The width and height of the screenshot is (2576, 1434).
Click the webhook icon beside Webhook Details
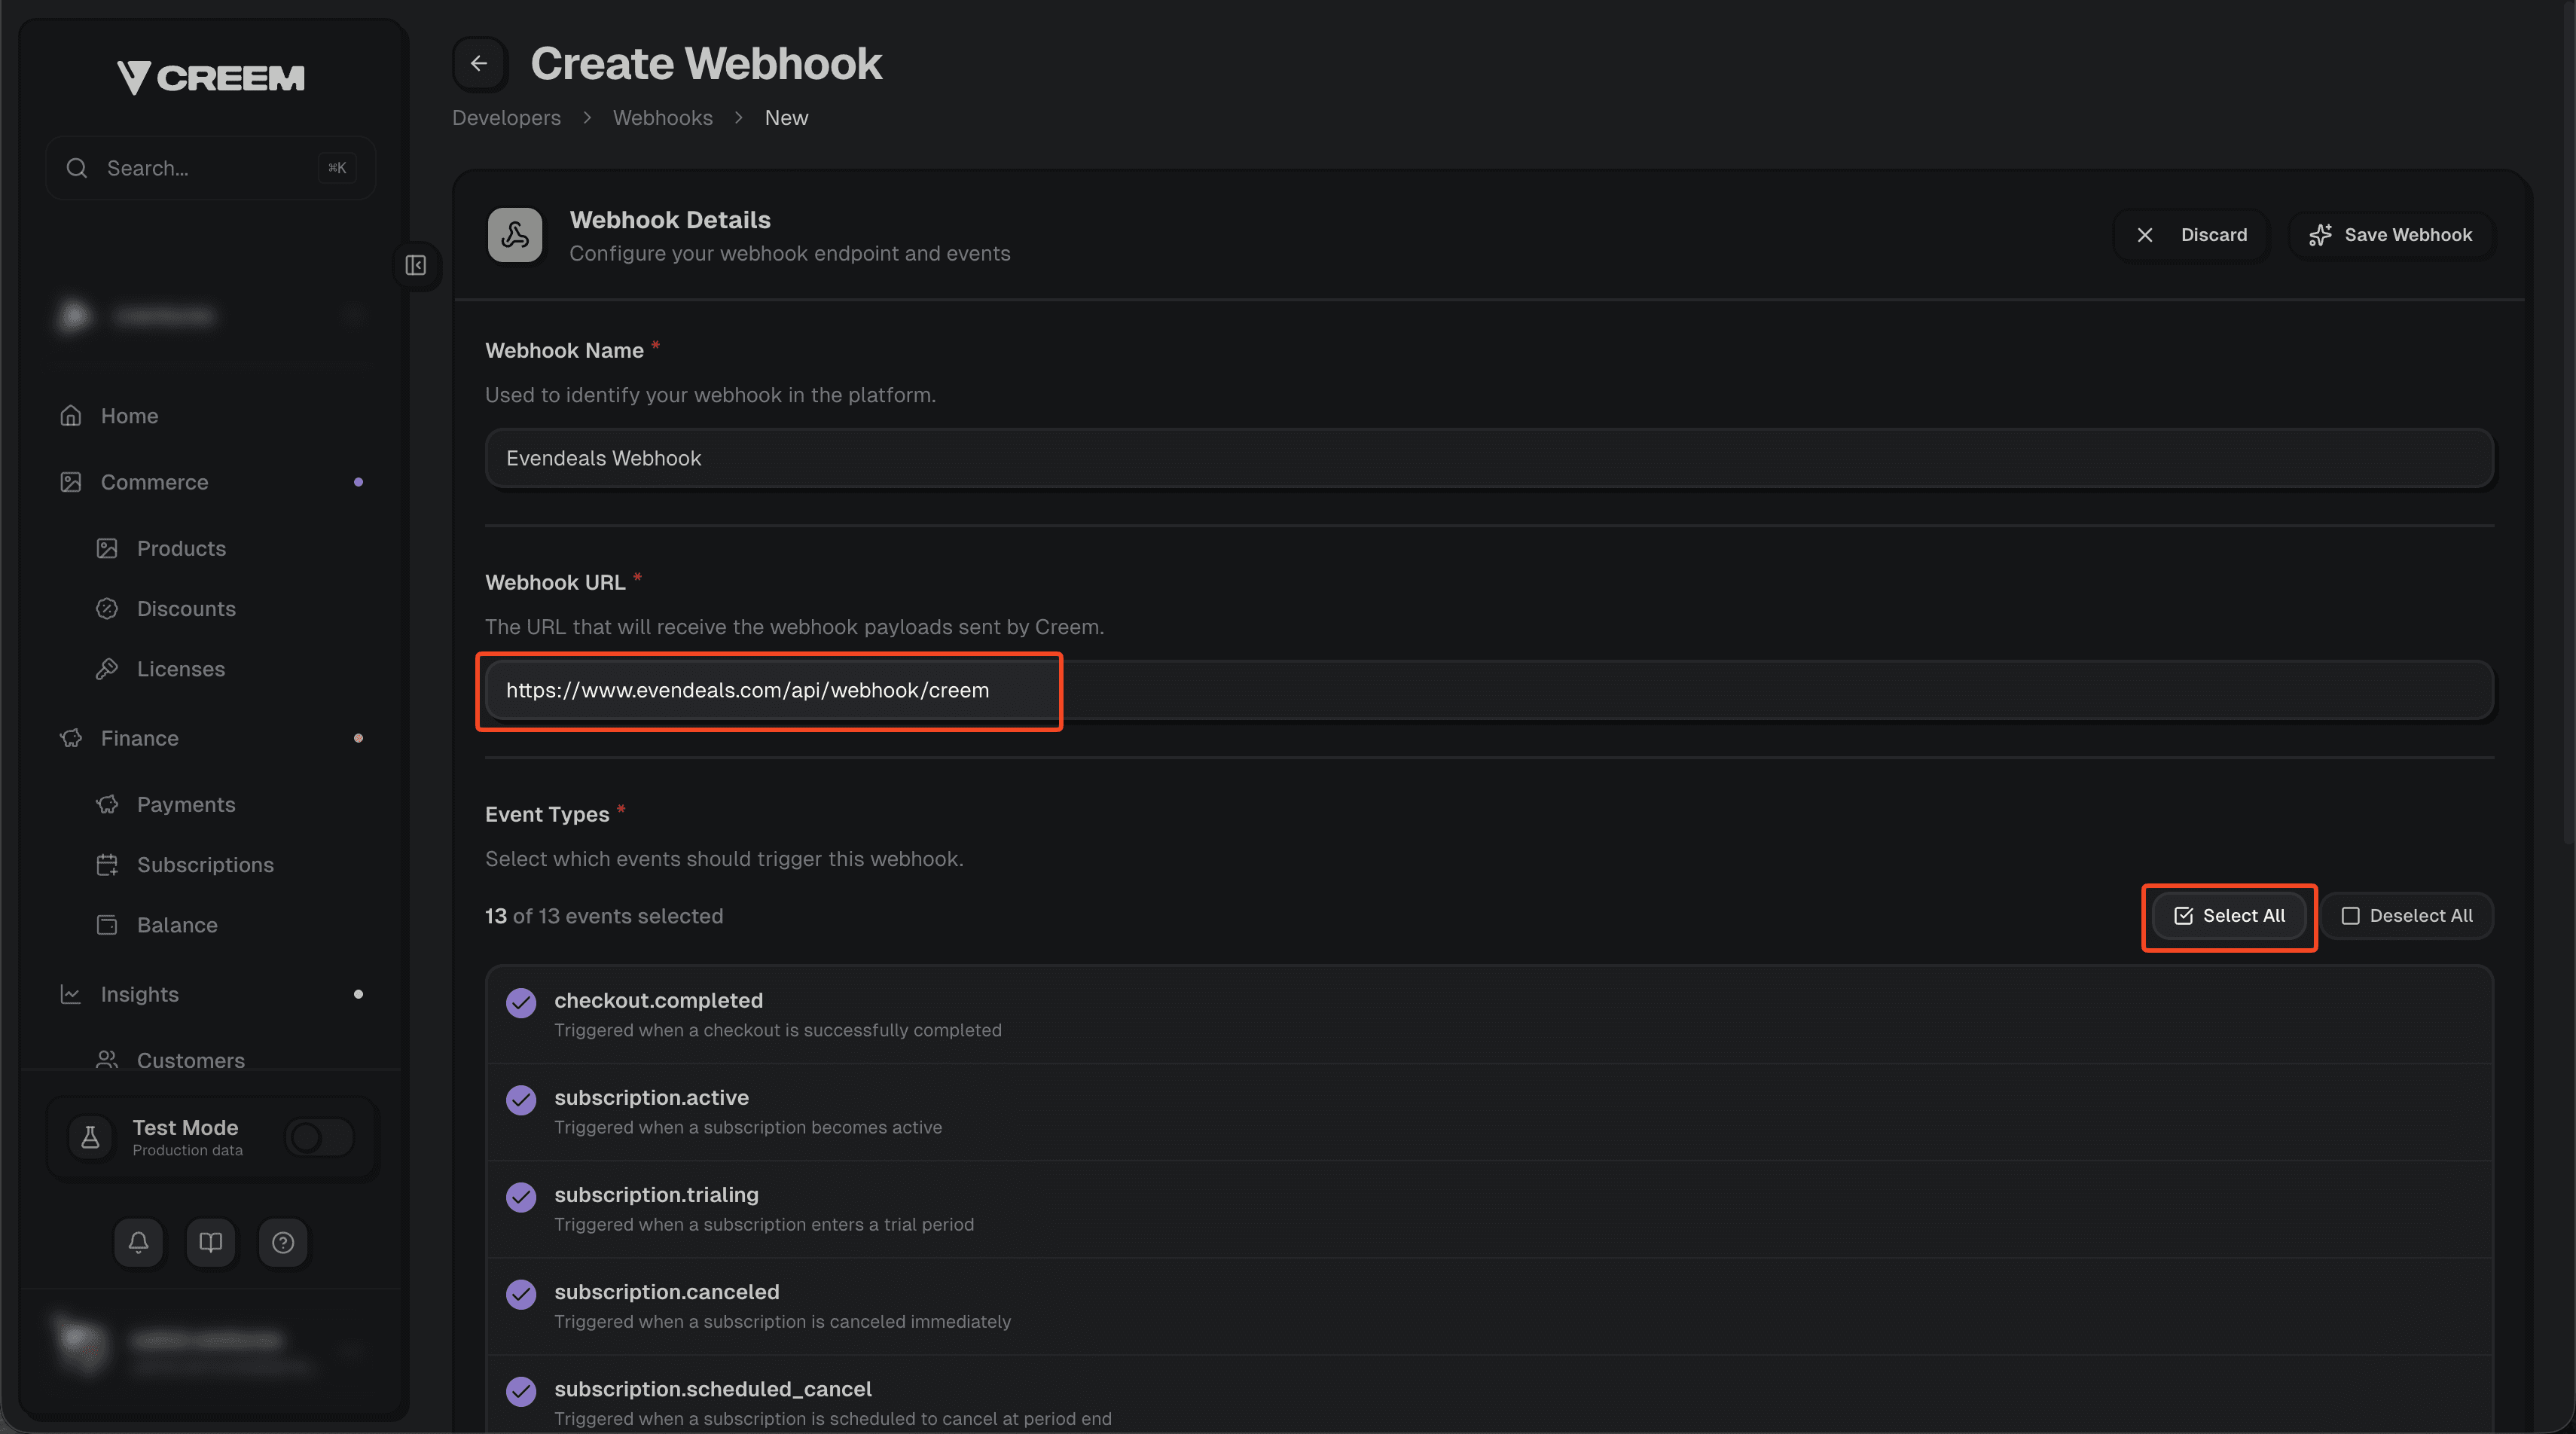click(x=514, y=234)
